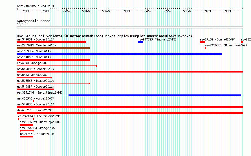Click the Cytogenetic Bands track title

pyautogui.click(x=34, y=21)
